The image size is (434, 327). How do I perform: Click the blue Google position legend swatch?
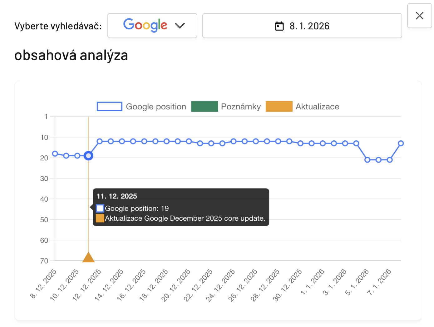tap(109, 106)
